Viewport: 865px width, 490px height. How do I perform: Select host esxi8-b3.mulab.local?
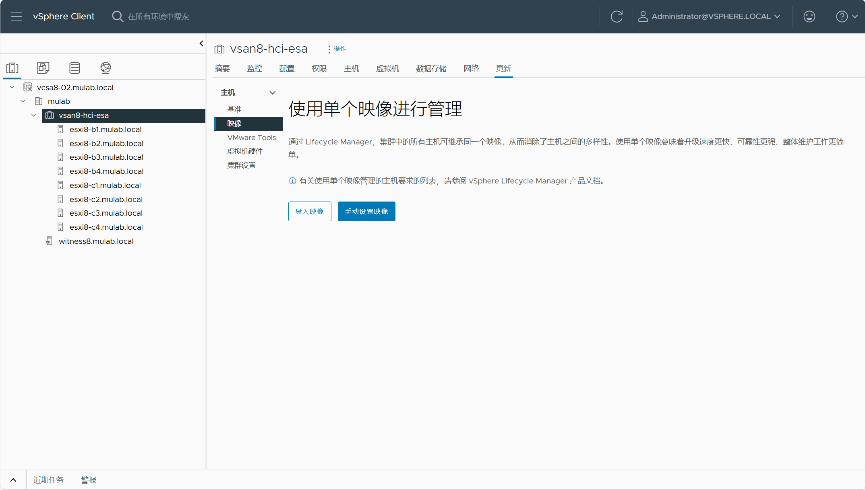pyautogui.click(x=106, y=157)
